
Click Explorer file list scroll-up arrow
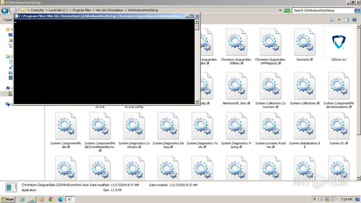pyautogui.click(x=359, y=27)
